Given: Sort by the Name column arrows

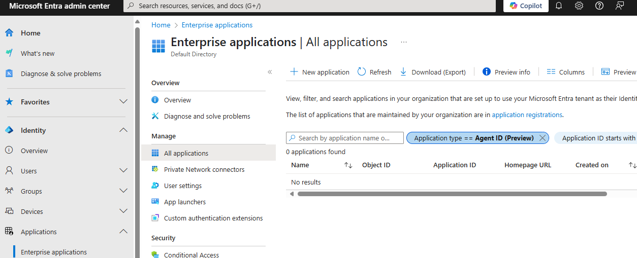Looking at the screenshot, I should tap(348, 165).
